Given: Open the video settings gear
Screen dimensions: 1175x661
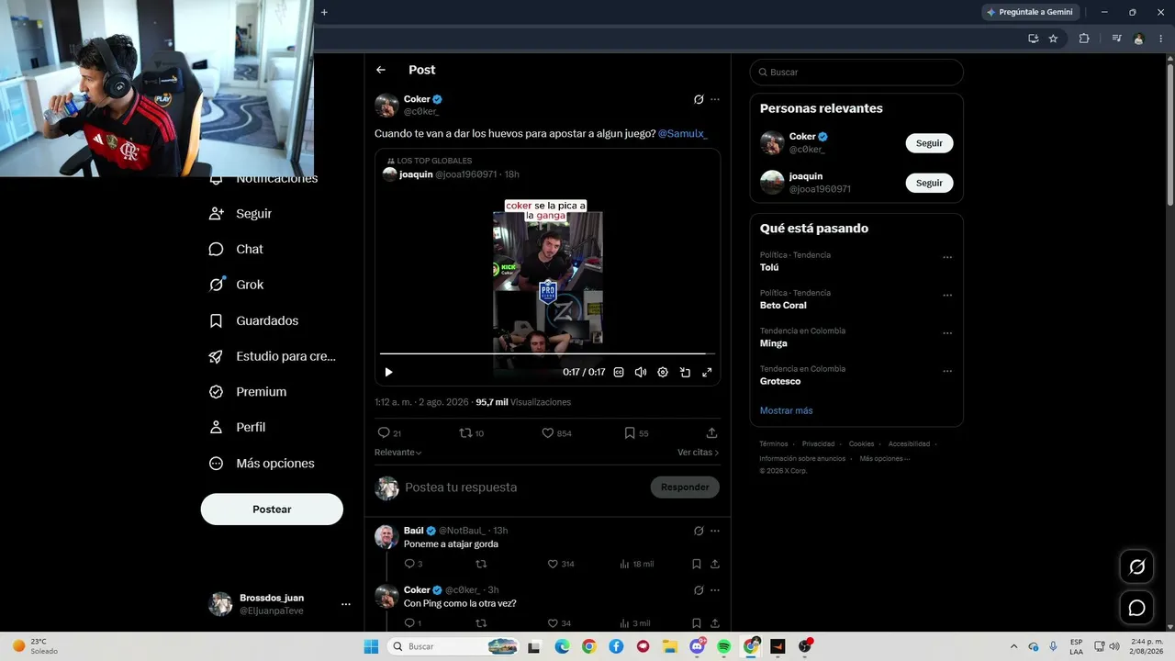Looking at the screenshot, I should (663, 372).
